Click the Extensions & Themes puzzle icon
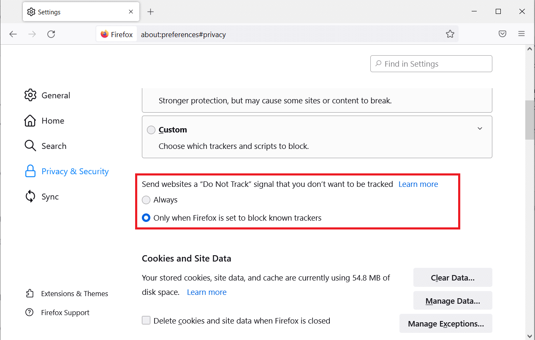 click(x=30, y=294)
